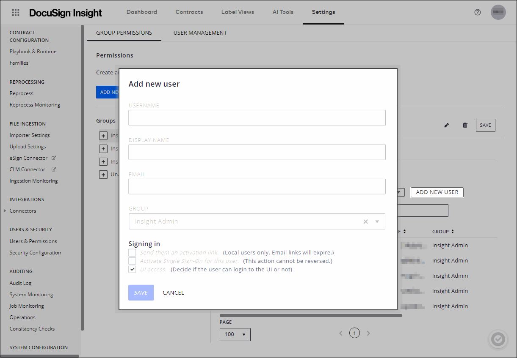The height and width of the screenshot is (358, 517).
Task: Uncheck the UI access option
Action: [132, 269]
